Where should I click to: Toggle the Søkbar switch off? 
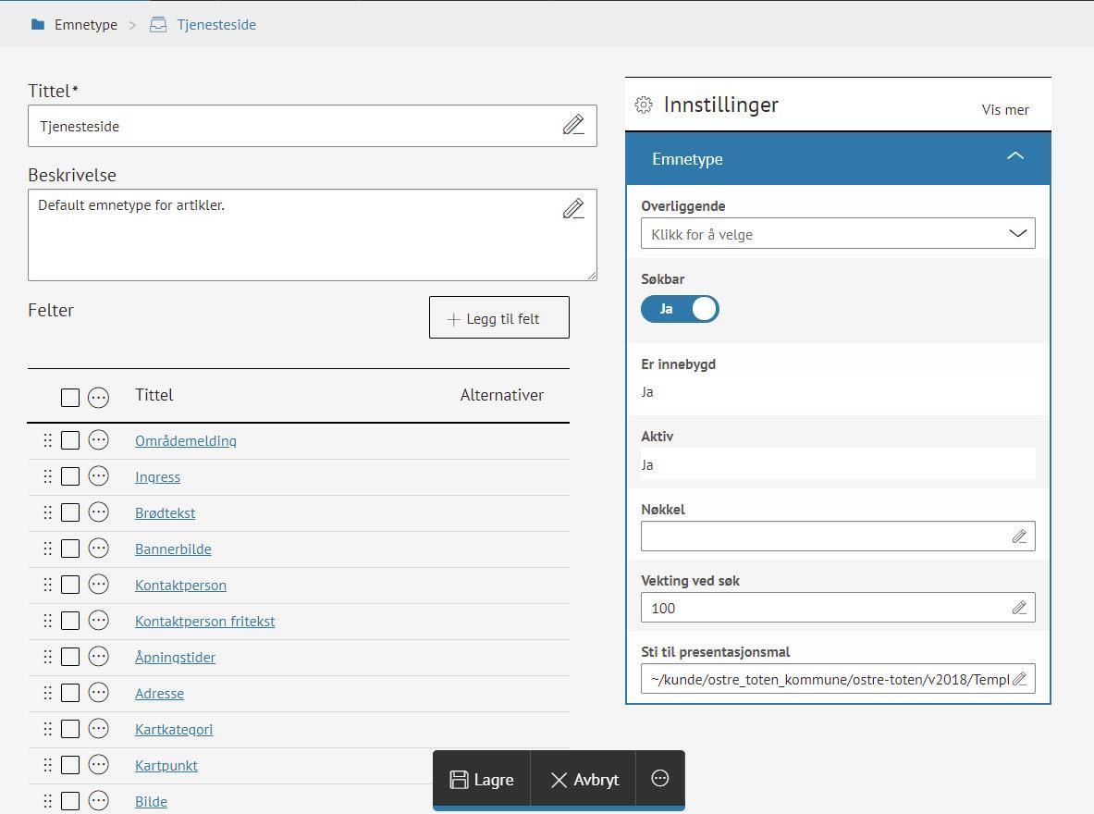pos(680,309)
